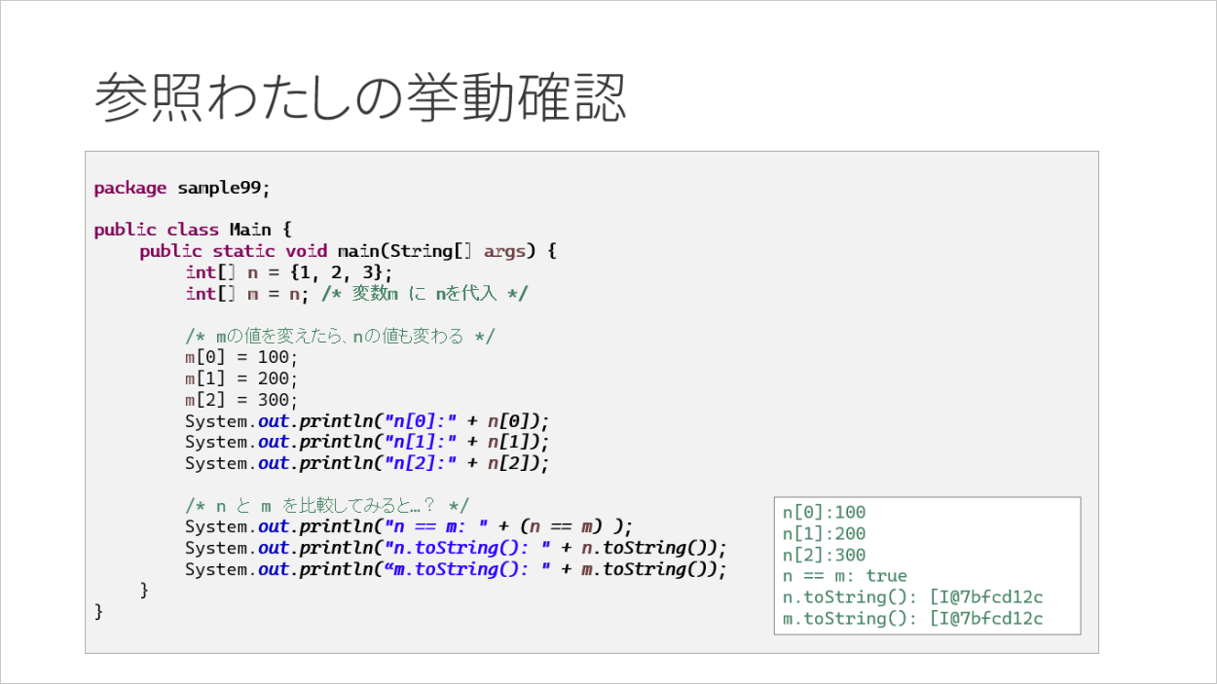Click the comment n と m を比較してみると
1217x684 pixels.
pyautogui.click(x=327, y=505)
